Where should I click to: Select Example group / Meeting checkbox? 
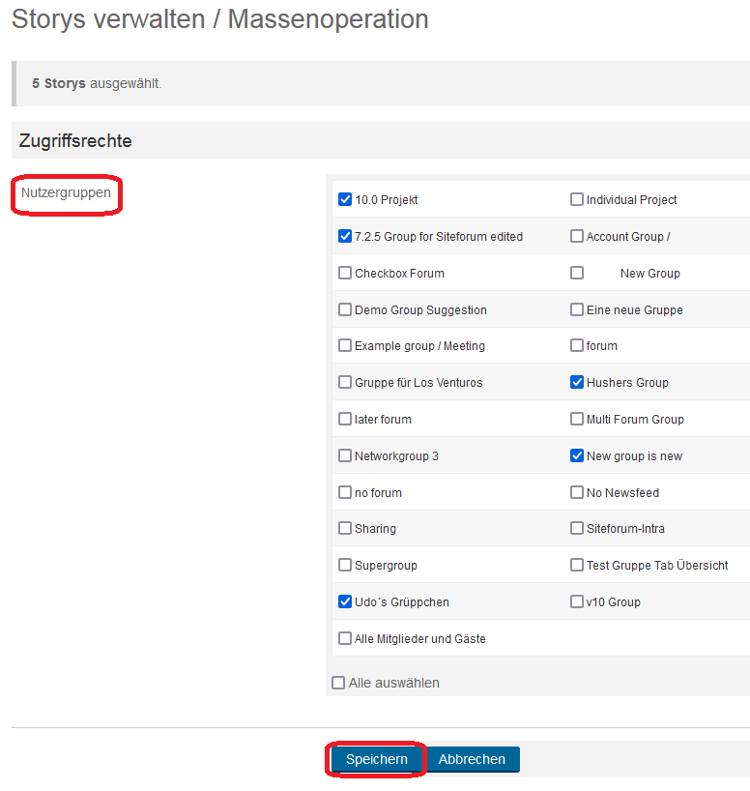click(345, 345)
